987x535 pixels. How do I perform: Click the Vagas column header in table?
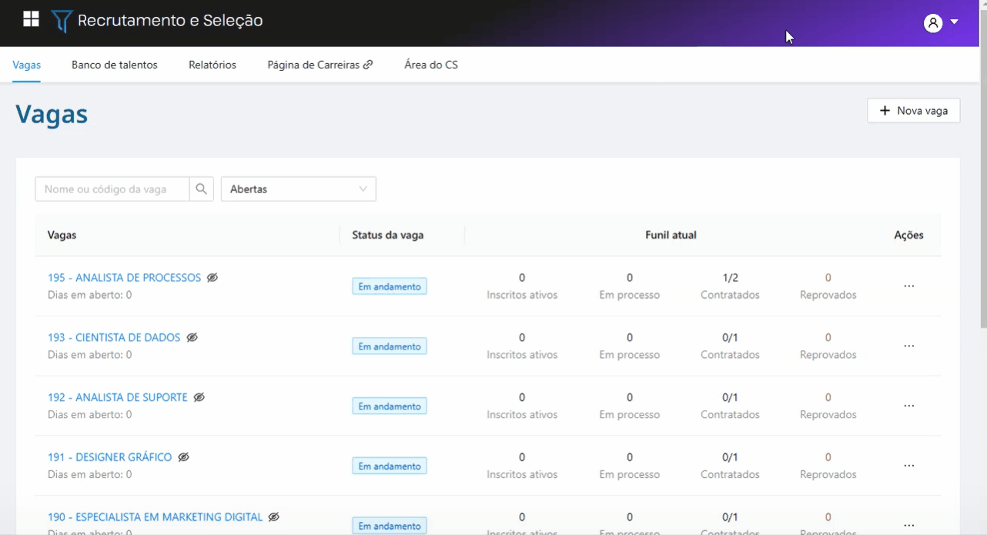pos(62,235)
